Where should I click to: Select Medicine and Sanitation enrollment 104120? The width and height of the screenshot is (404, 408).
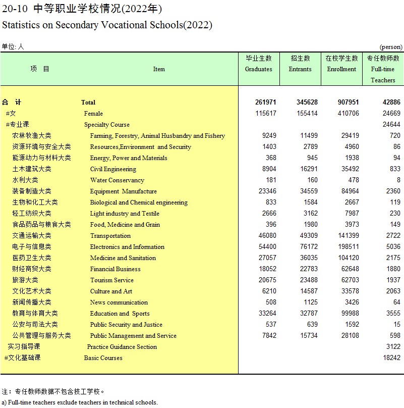coord(349,258)
